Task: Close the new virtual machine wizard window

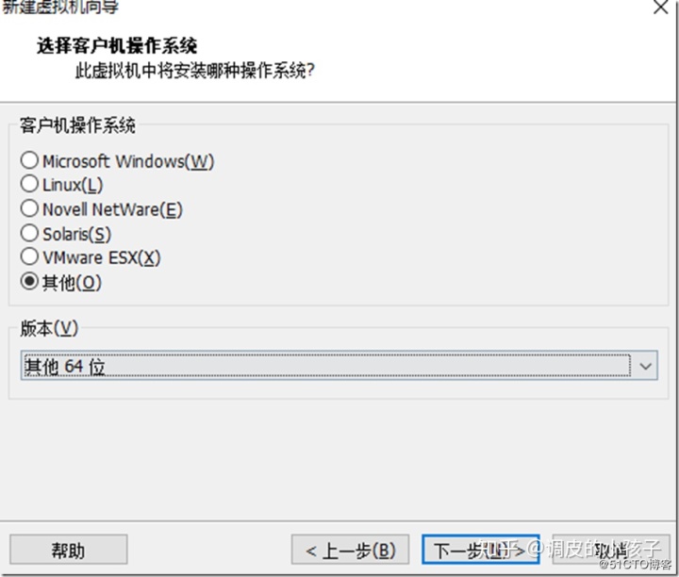Action: click(x=660, y=7)
